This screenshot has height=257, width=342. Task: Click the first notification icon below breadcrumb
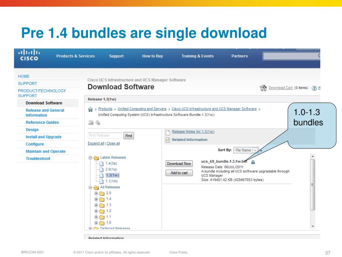tap(91, 122)
